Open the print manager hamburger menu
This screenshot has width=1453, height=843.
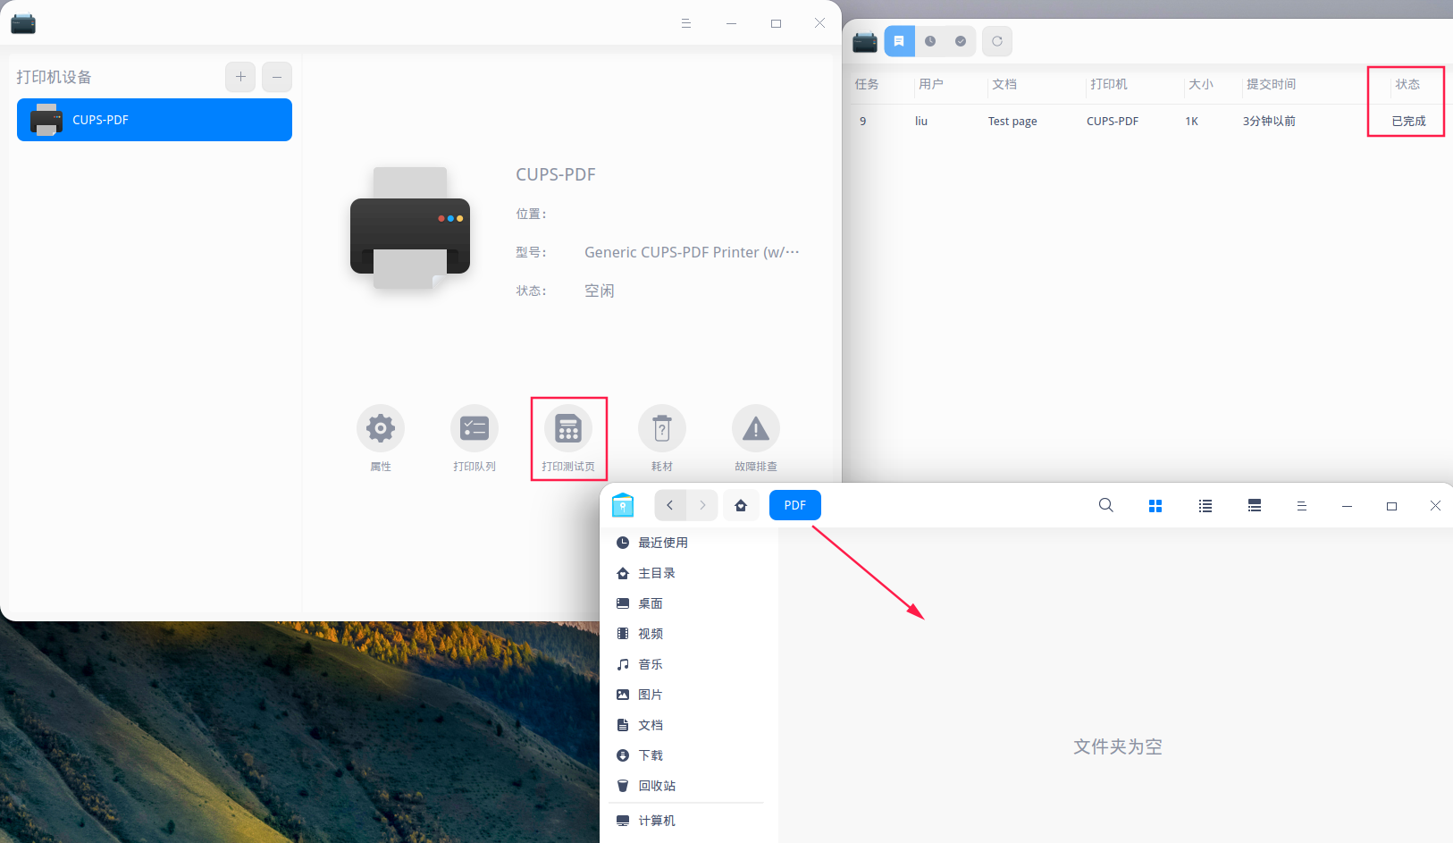(686, 23)
